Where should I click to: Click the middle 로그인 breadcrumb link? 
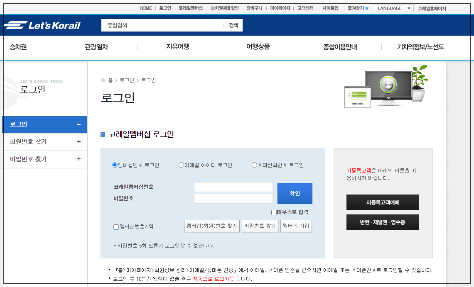(x=127, y=80)
